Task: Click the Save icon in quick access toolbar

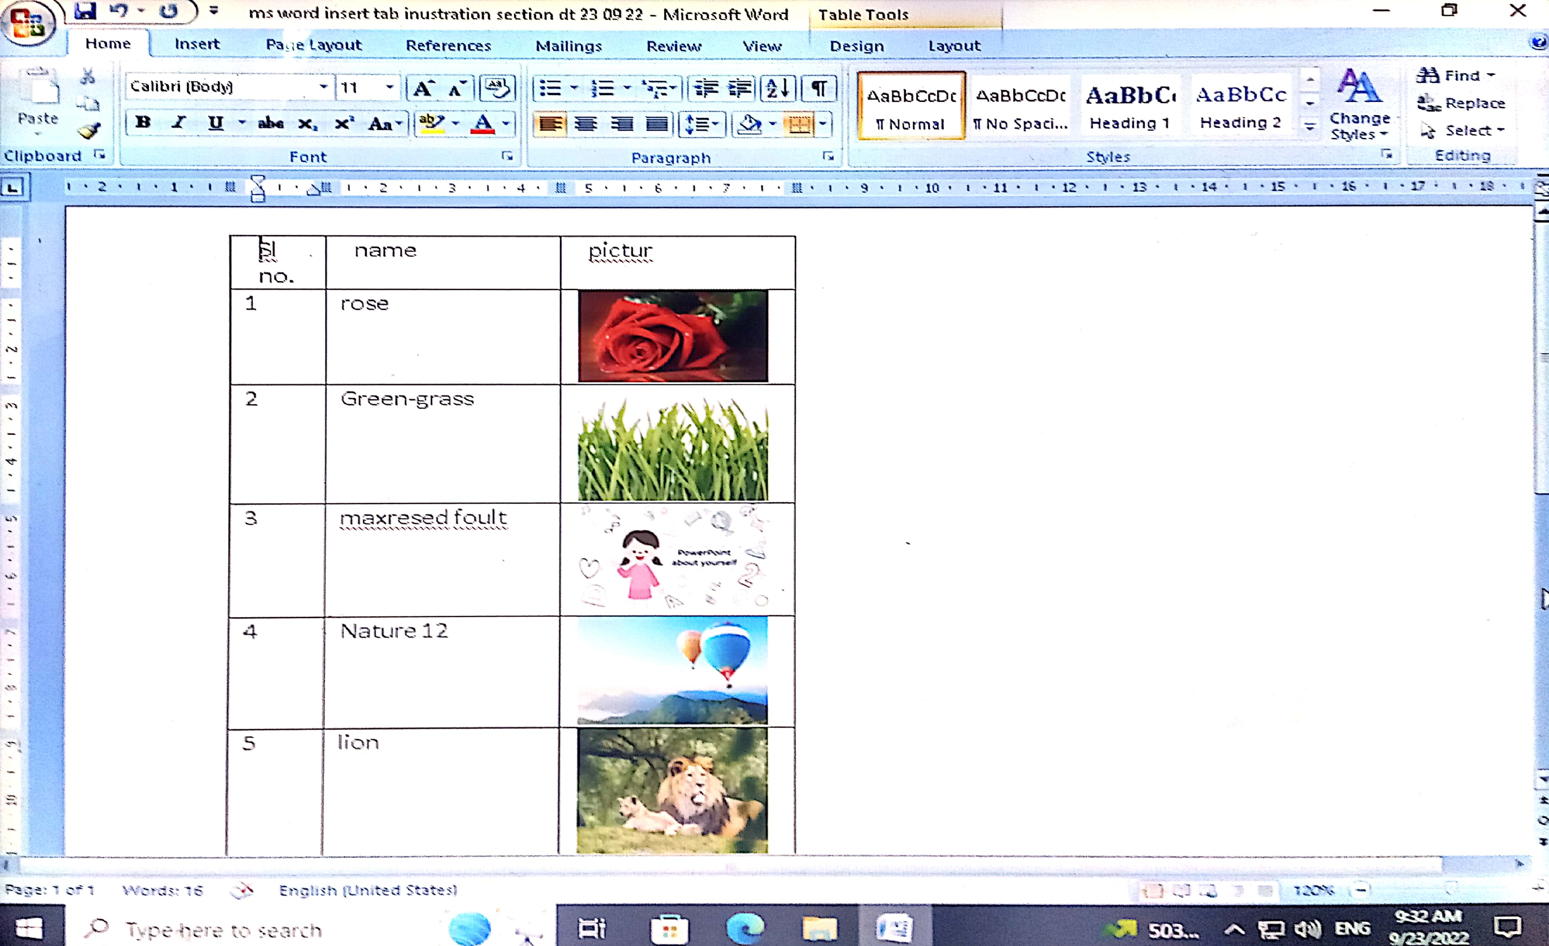Action: (x=85, y=11)
